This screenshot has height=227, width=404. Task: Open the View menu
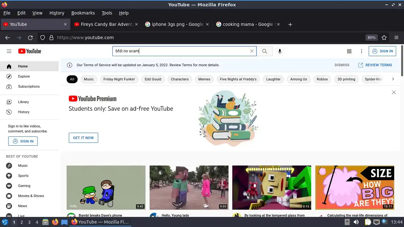pyautogui.click(x=37, y=13)
